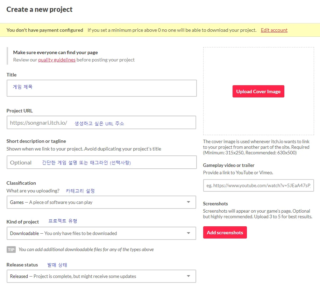Focus the Title text field
Screen dimensions: 320x286
click(101, 88)
